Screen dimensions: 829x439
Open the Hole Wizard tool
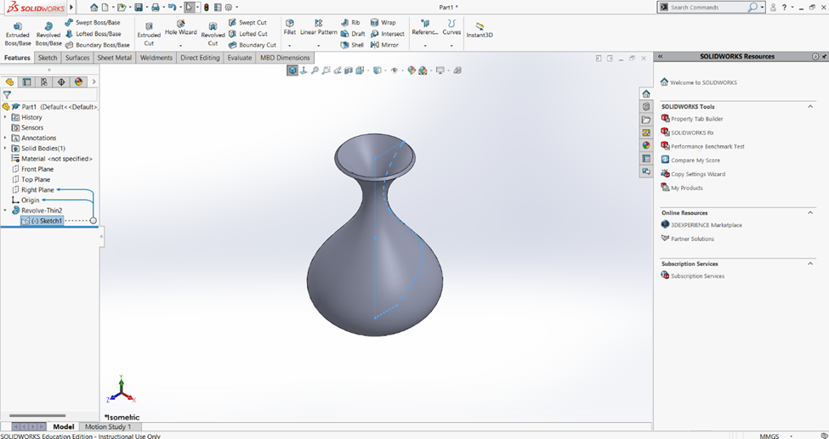click(x=181, y=28)
